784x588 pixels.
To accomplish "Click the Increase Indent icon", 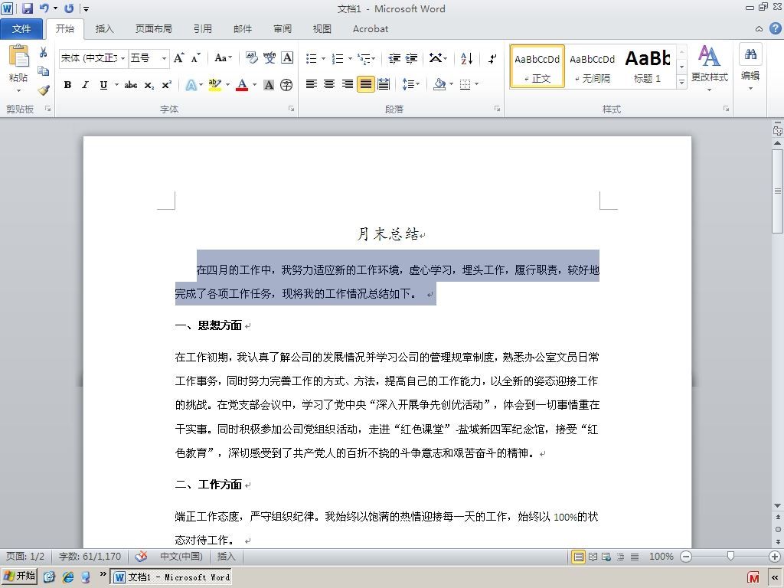I will 411,58.
